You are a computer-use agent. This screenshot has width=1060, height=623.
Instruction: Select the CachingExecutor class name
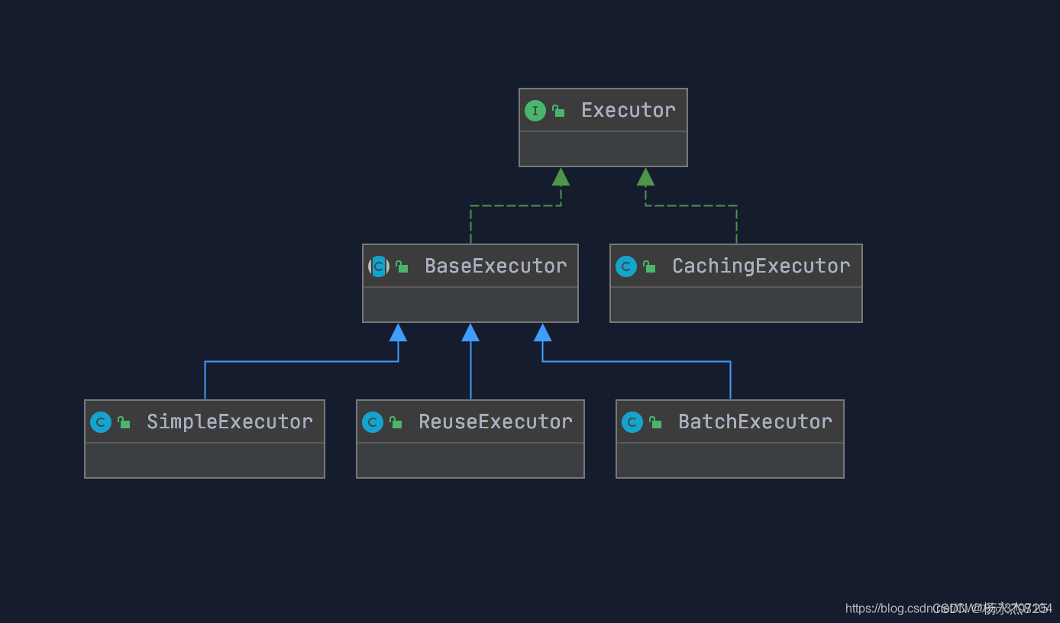761,266
